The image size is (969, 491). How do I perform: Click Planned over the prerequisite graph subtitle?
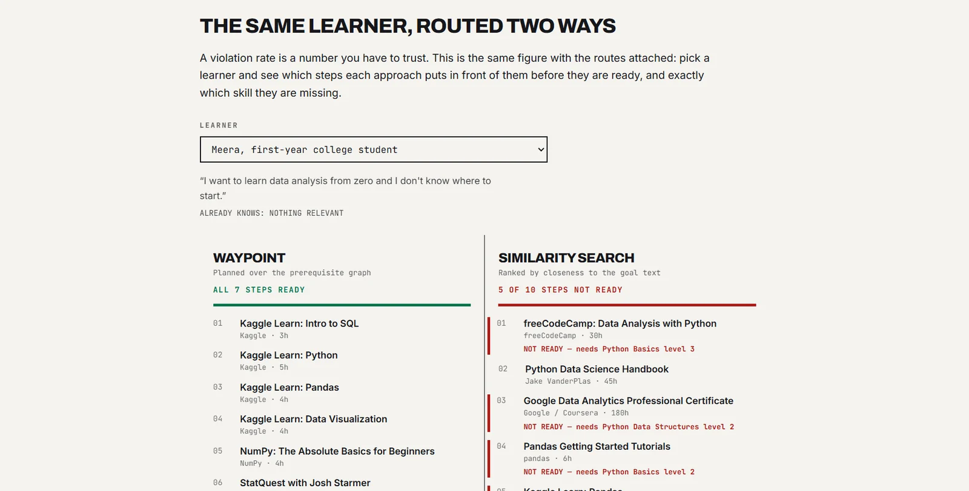292,273
